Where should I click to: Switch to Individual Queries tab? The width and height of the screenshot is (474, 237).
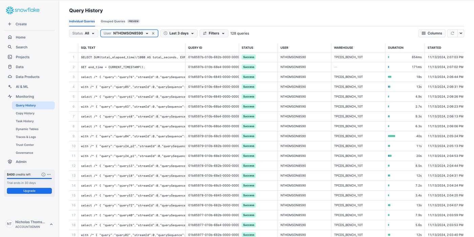click(82, 21)
